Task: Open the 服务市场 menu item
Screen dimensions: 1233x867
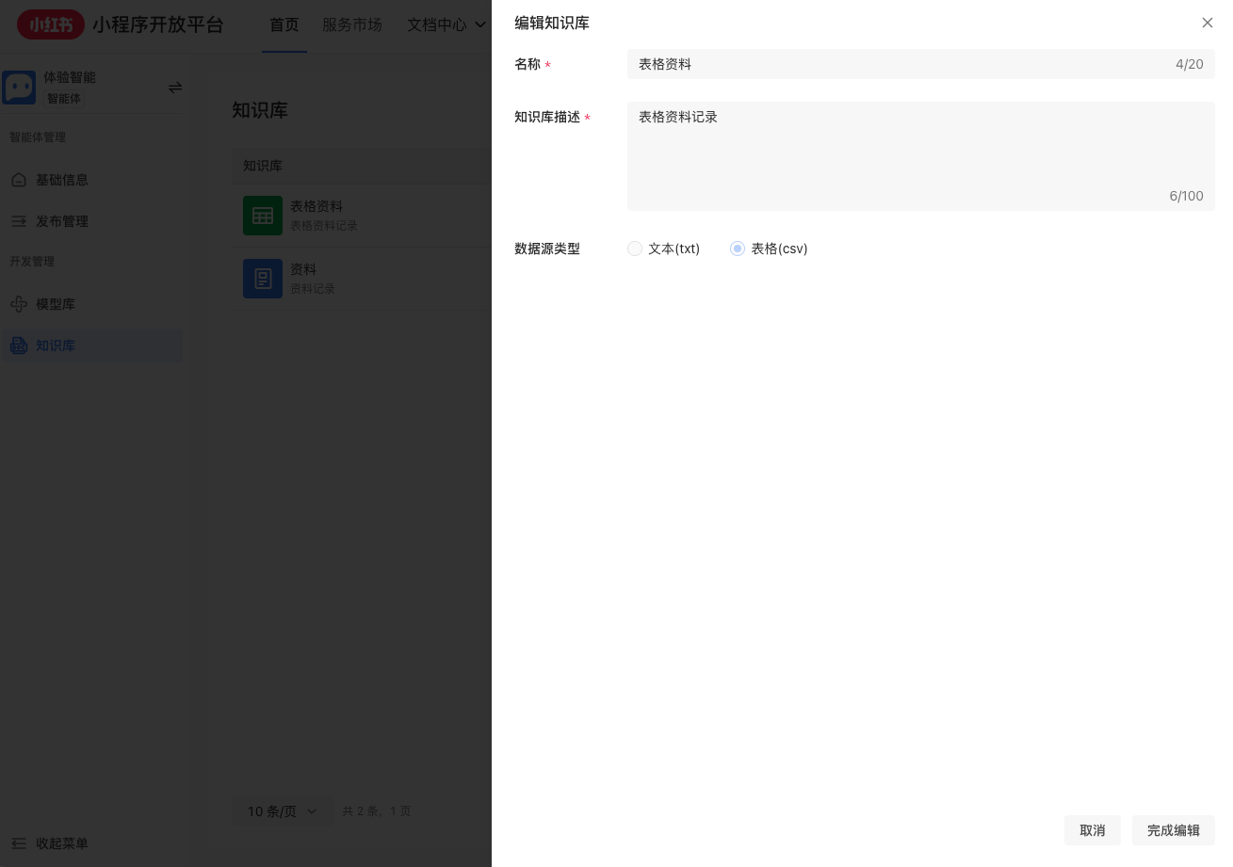Action: click(x=352, y=24)
